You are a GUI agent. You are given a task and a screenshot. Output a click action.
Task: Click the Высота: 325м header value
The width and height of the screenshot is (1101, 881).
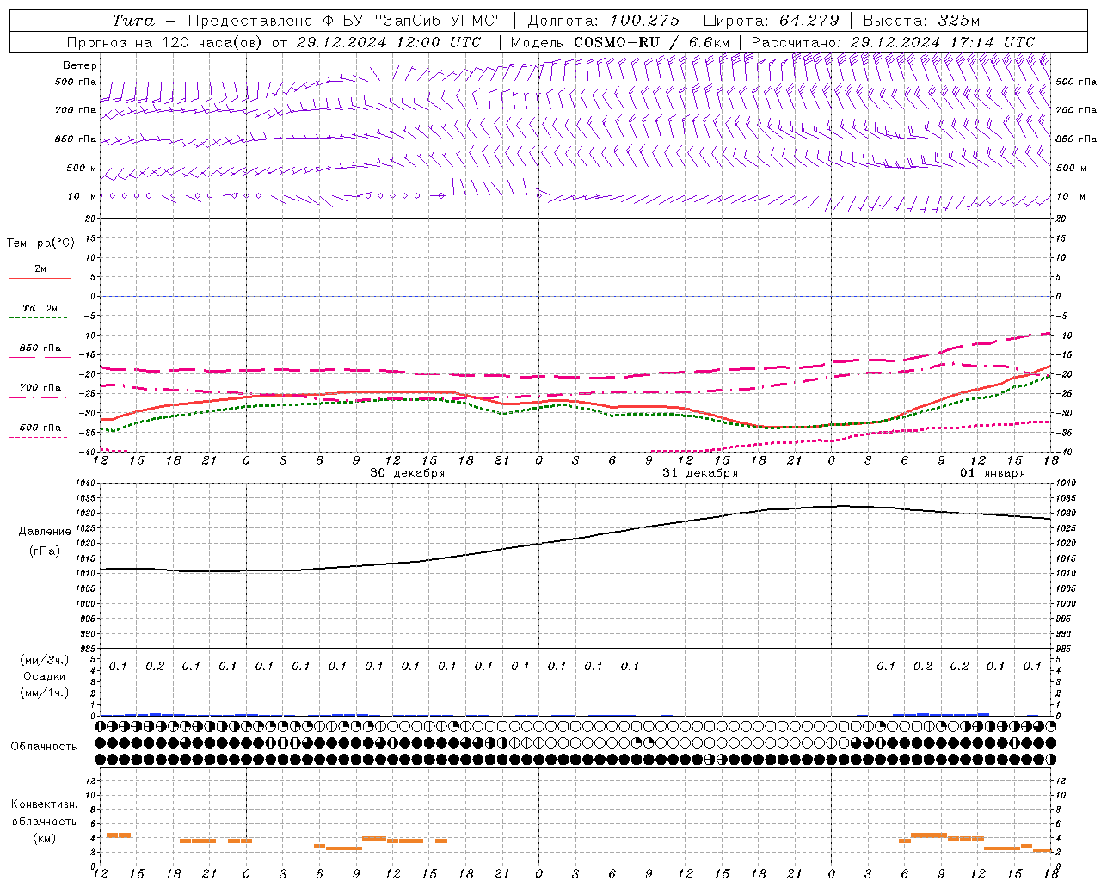(x=921, y=21)
